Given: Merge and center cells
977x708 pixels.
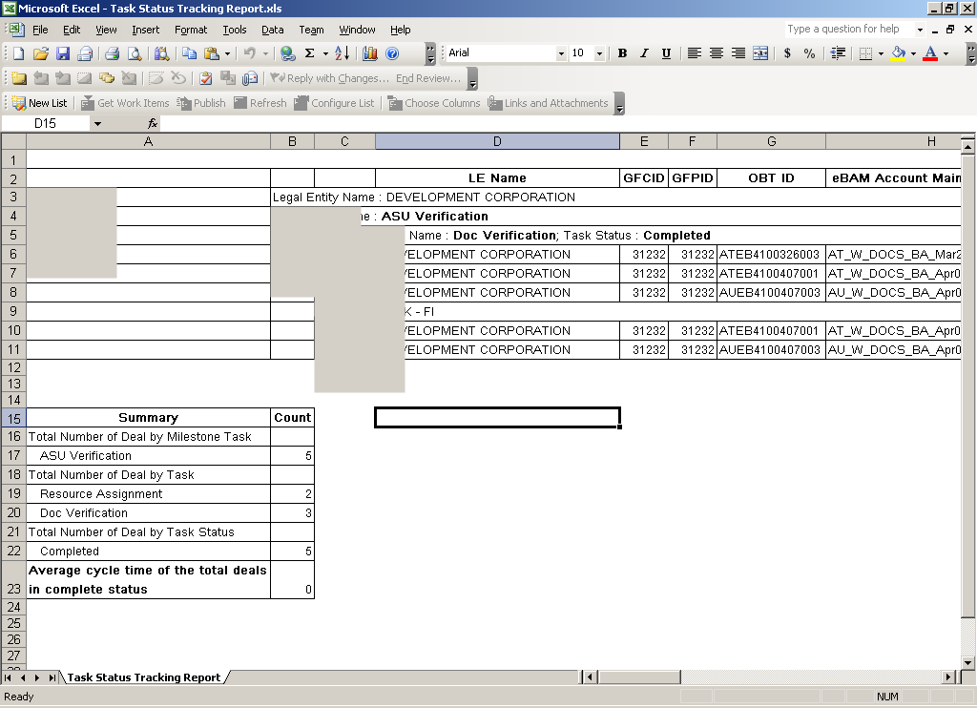Looking at the screenshot, I should pos(760,53).
